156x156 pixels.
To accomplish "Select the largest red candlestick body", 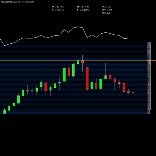I will click(87, 78).
